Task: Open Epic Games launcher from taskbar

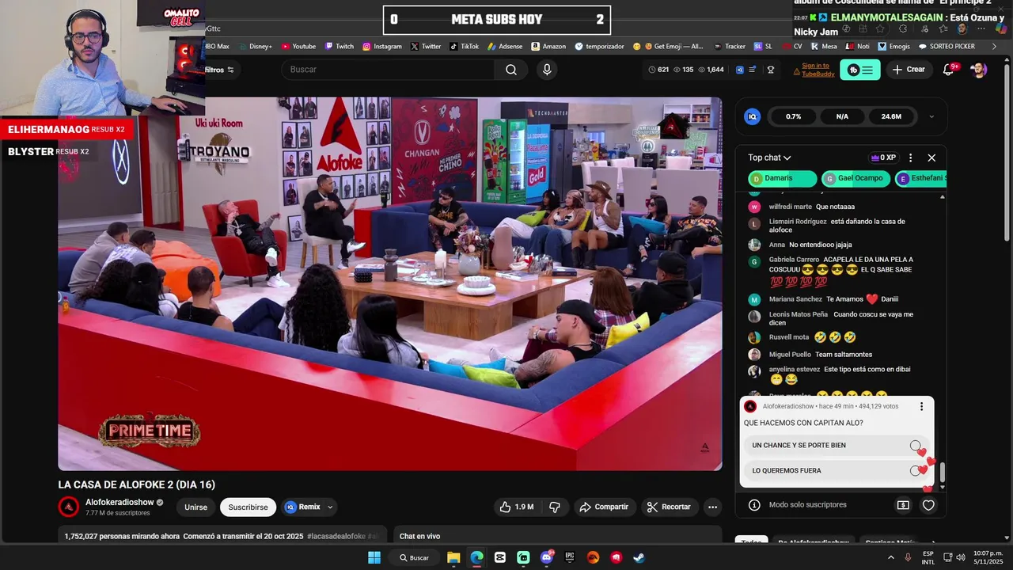Action: (x=569, y=557)
